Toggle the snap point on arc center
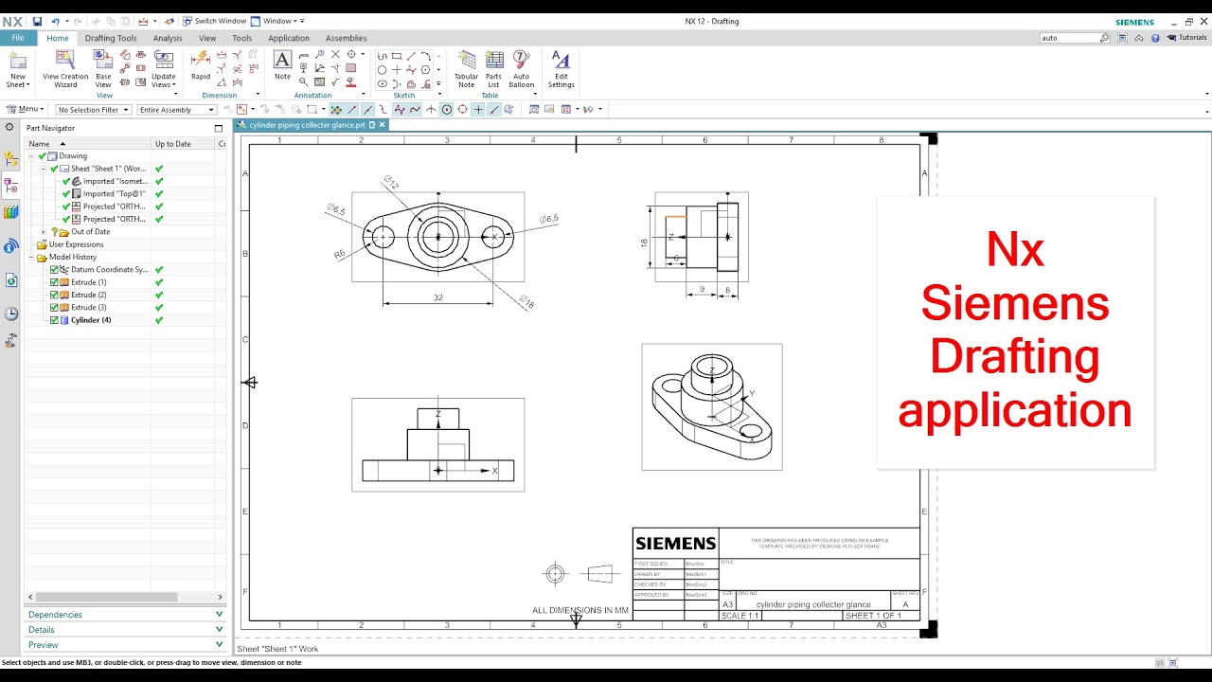This screenshot has height=682, width=1212. pos(447,110)
